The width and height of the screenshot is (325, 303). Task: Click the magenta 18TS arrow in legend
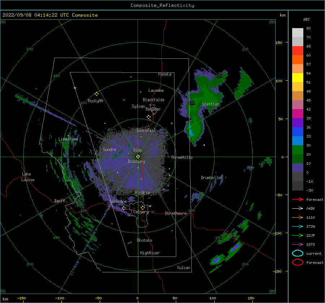click(298, 245)
